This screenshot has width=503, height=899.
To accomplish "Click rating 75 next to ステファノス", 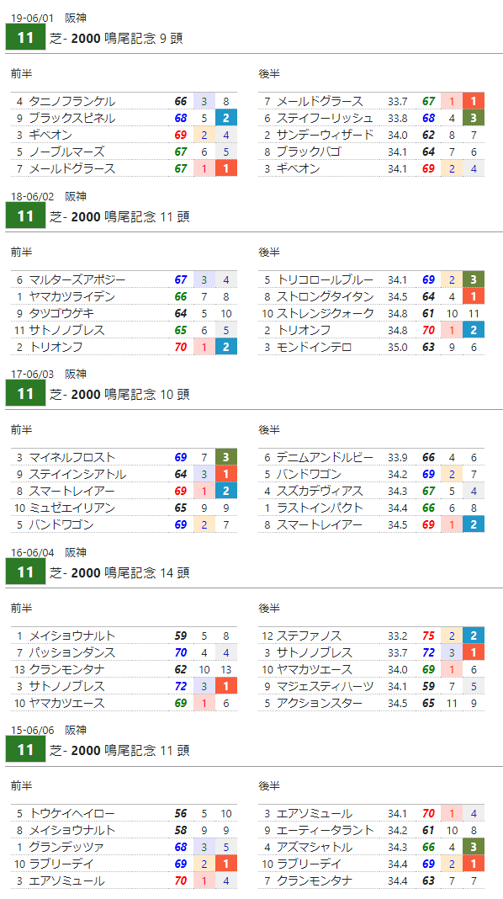I will click(428, 636).
